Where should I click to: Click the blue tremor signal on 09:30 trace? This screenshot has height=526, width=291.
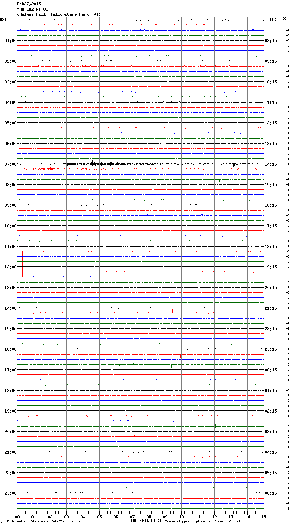(149, 215)
